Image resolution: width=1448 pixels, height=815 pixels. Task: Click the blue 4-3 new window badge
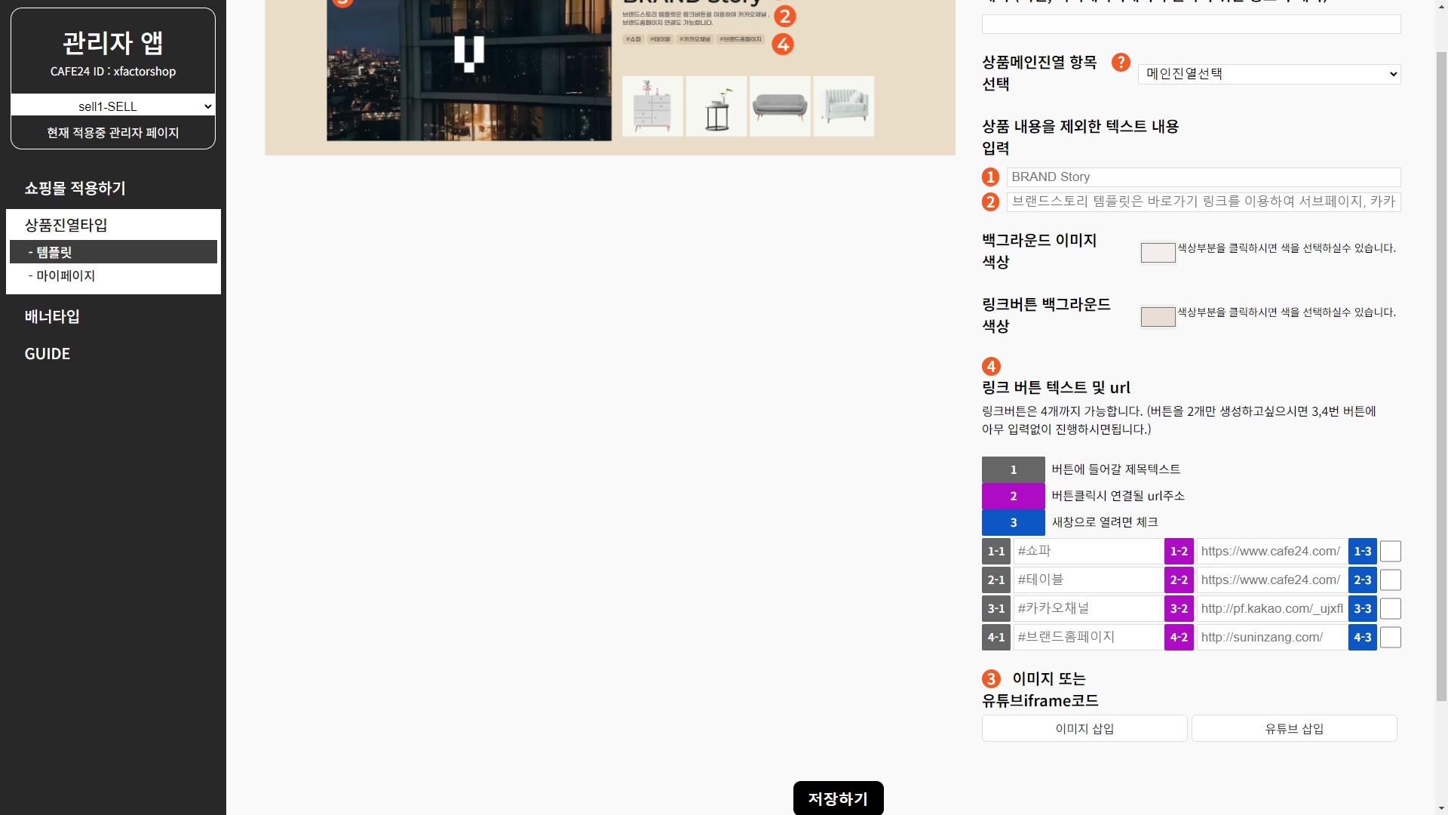(1362, 638)
